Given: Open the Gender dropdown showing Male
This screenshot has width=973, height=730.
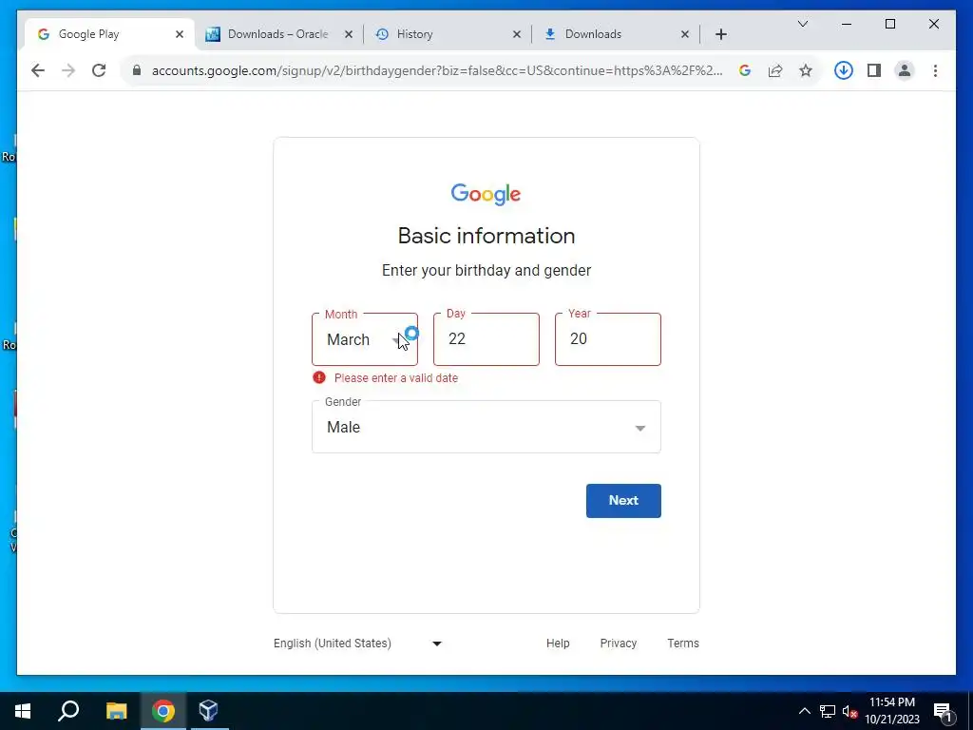Looking at the screenshot, I should 486,427.
